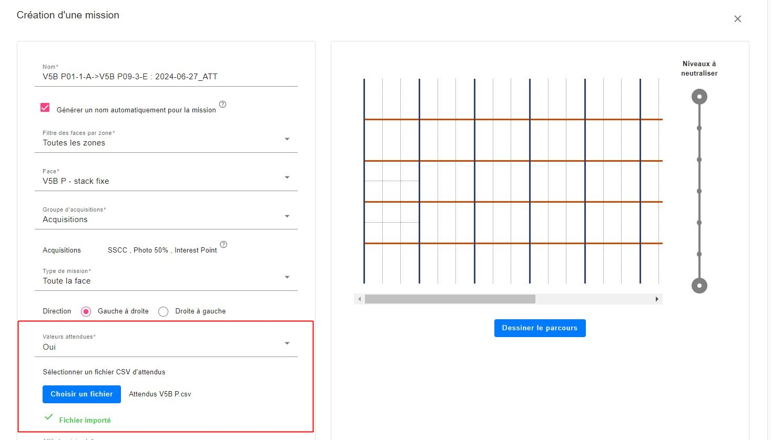The width and height of the screenshot is (771, 440).
Task: Select Droite à gauche direction
Action: [164, 311]
